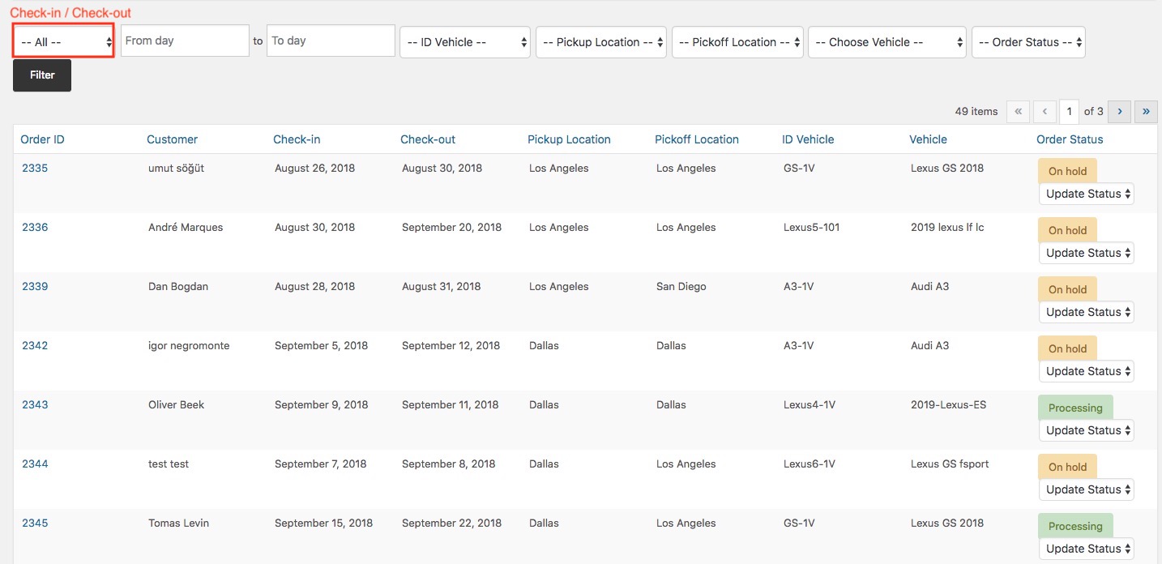
Task: Click the current page number field
Action: (1069, 111)
